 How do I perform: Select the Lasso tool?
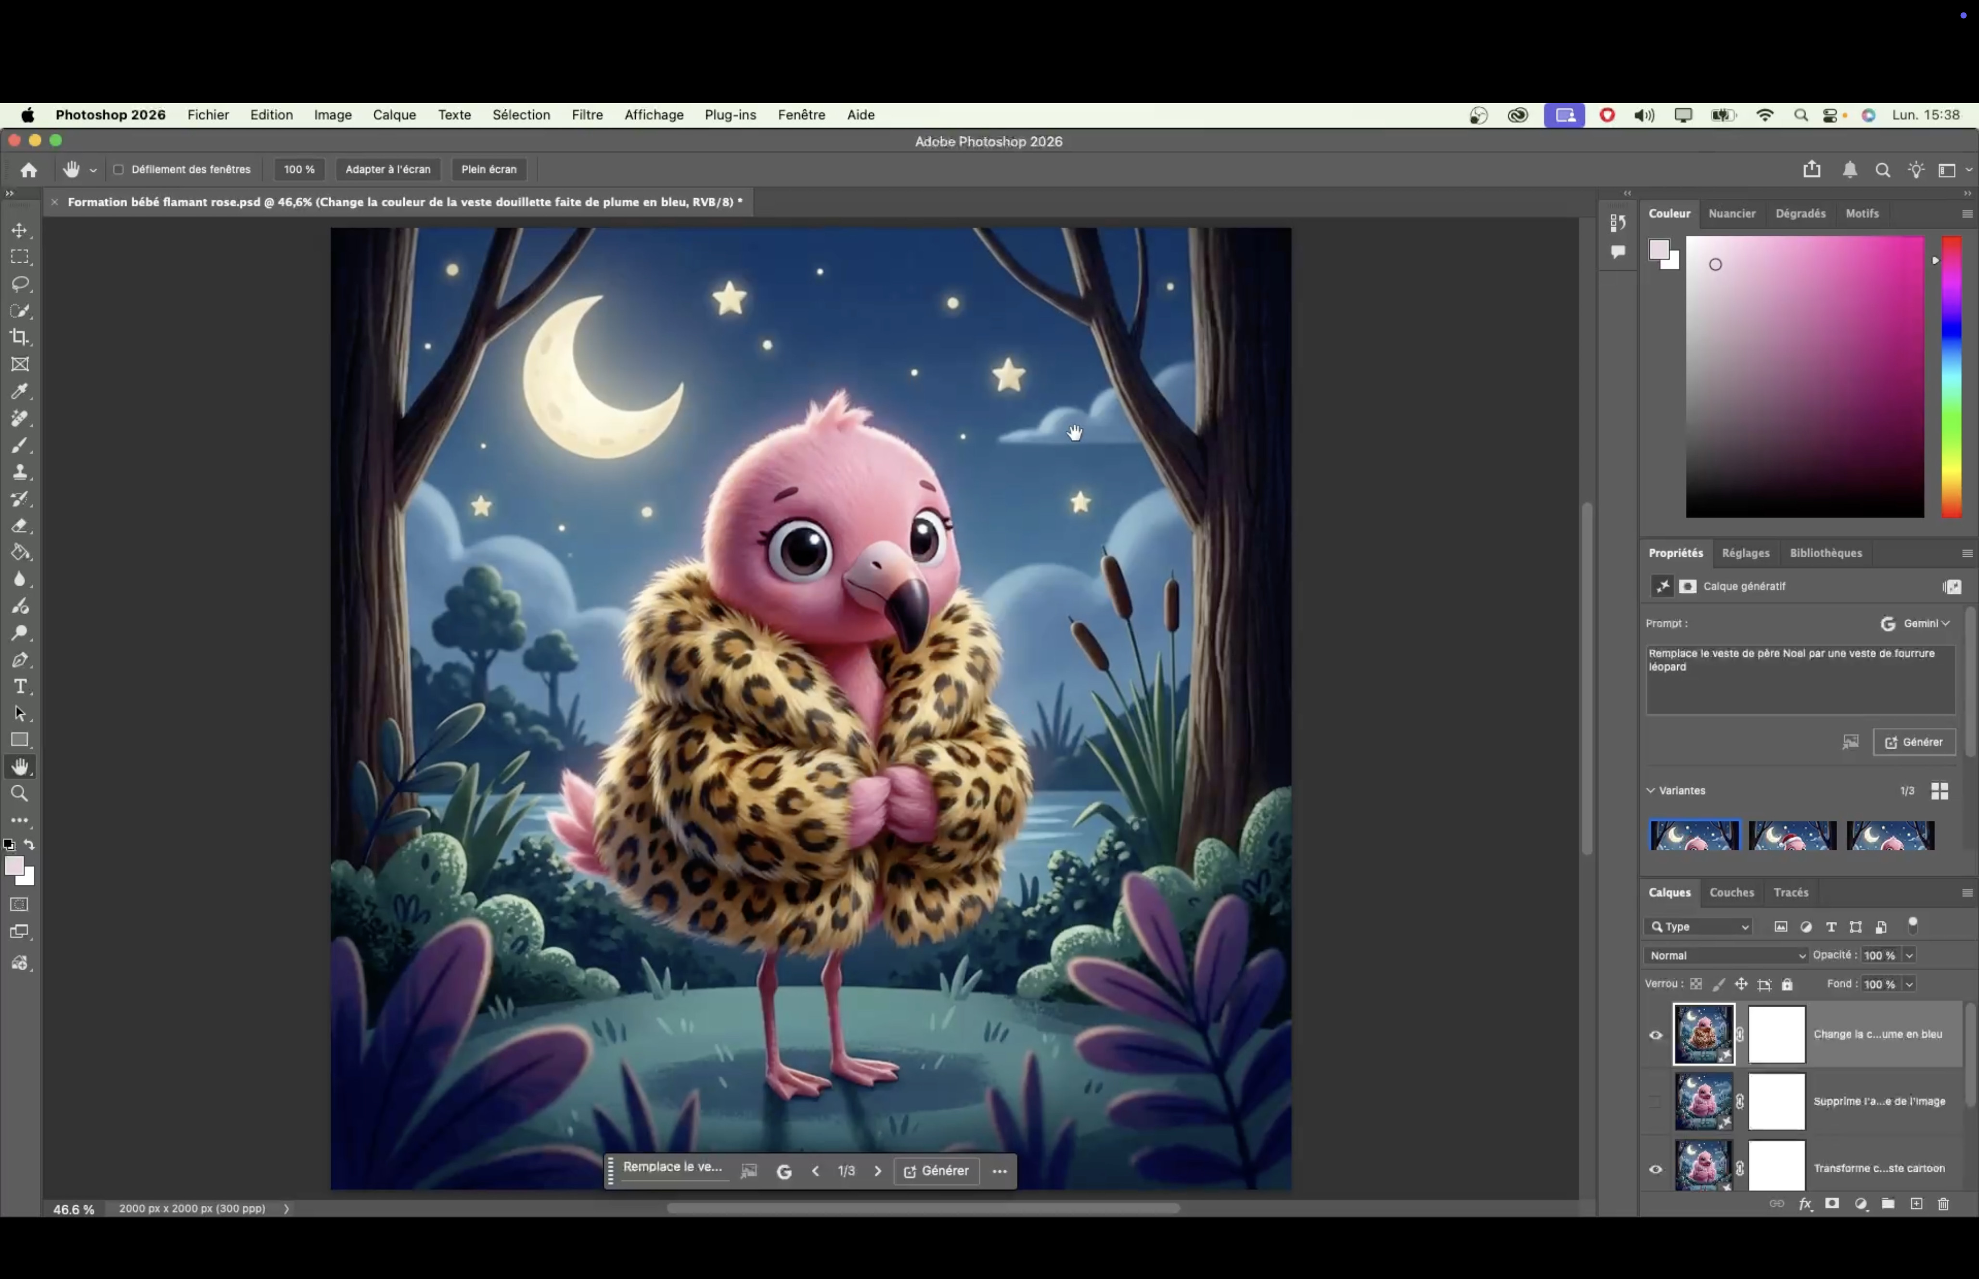coord(20,284)
